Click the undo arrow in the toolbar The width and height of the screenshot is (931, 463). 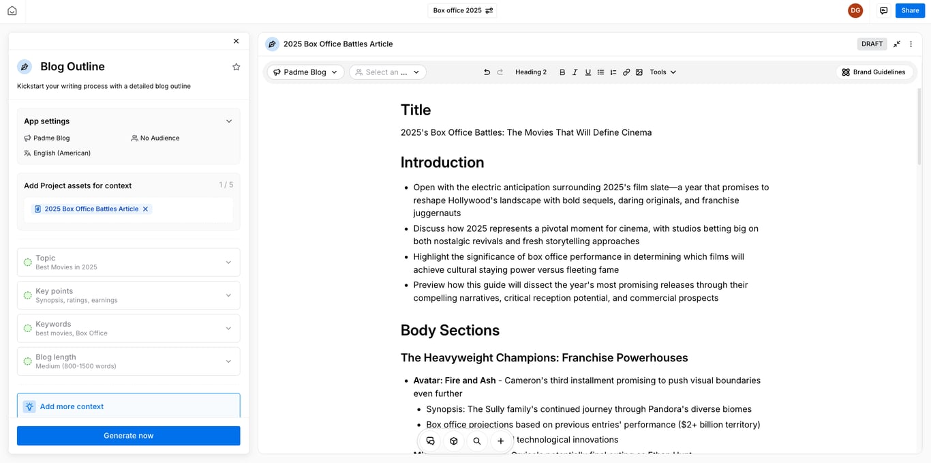click(x=487, y=72)
